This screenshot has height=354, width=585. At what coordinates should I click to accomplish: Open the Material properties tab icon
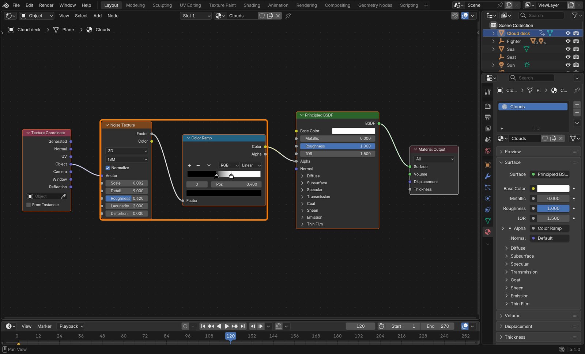tap(487, 232)
